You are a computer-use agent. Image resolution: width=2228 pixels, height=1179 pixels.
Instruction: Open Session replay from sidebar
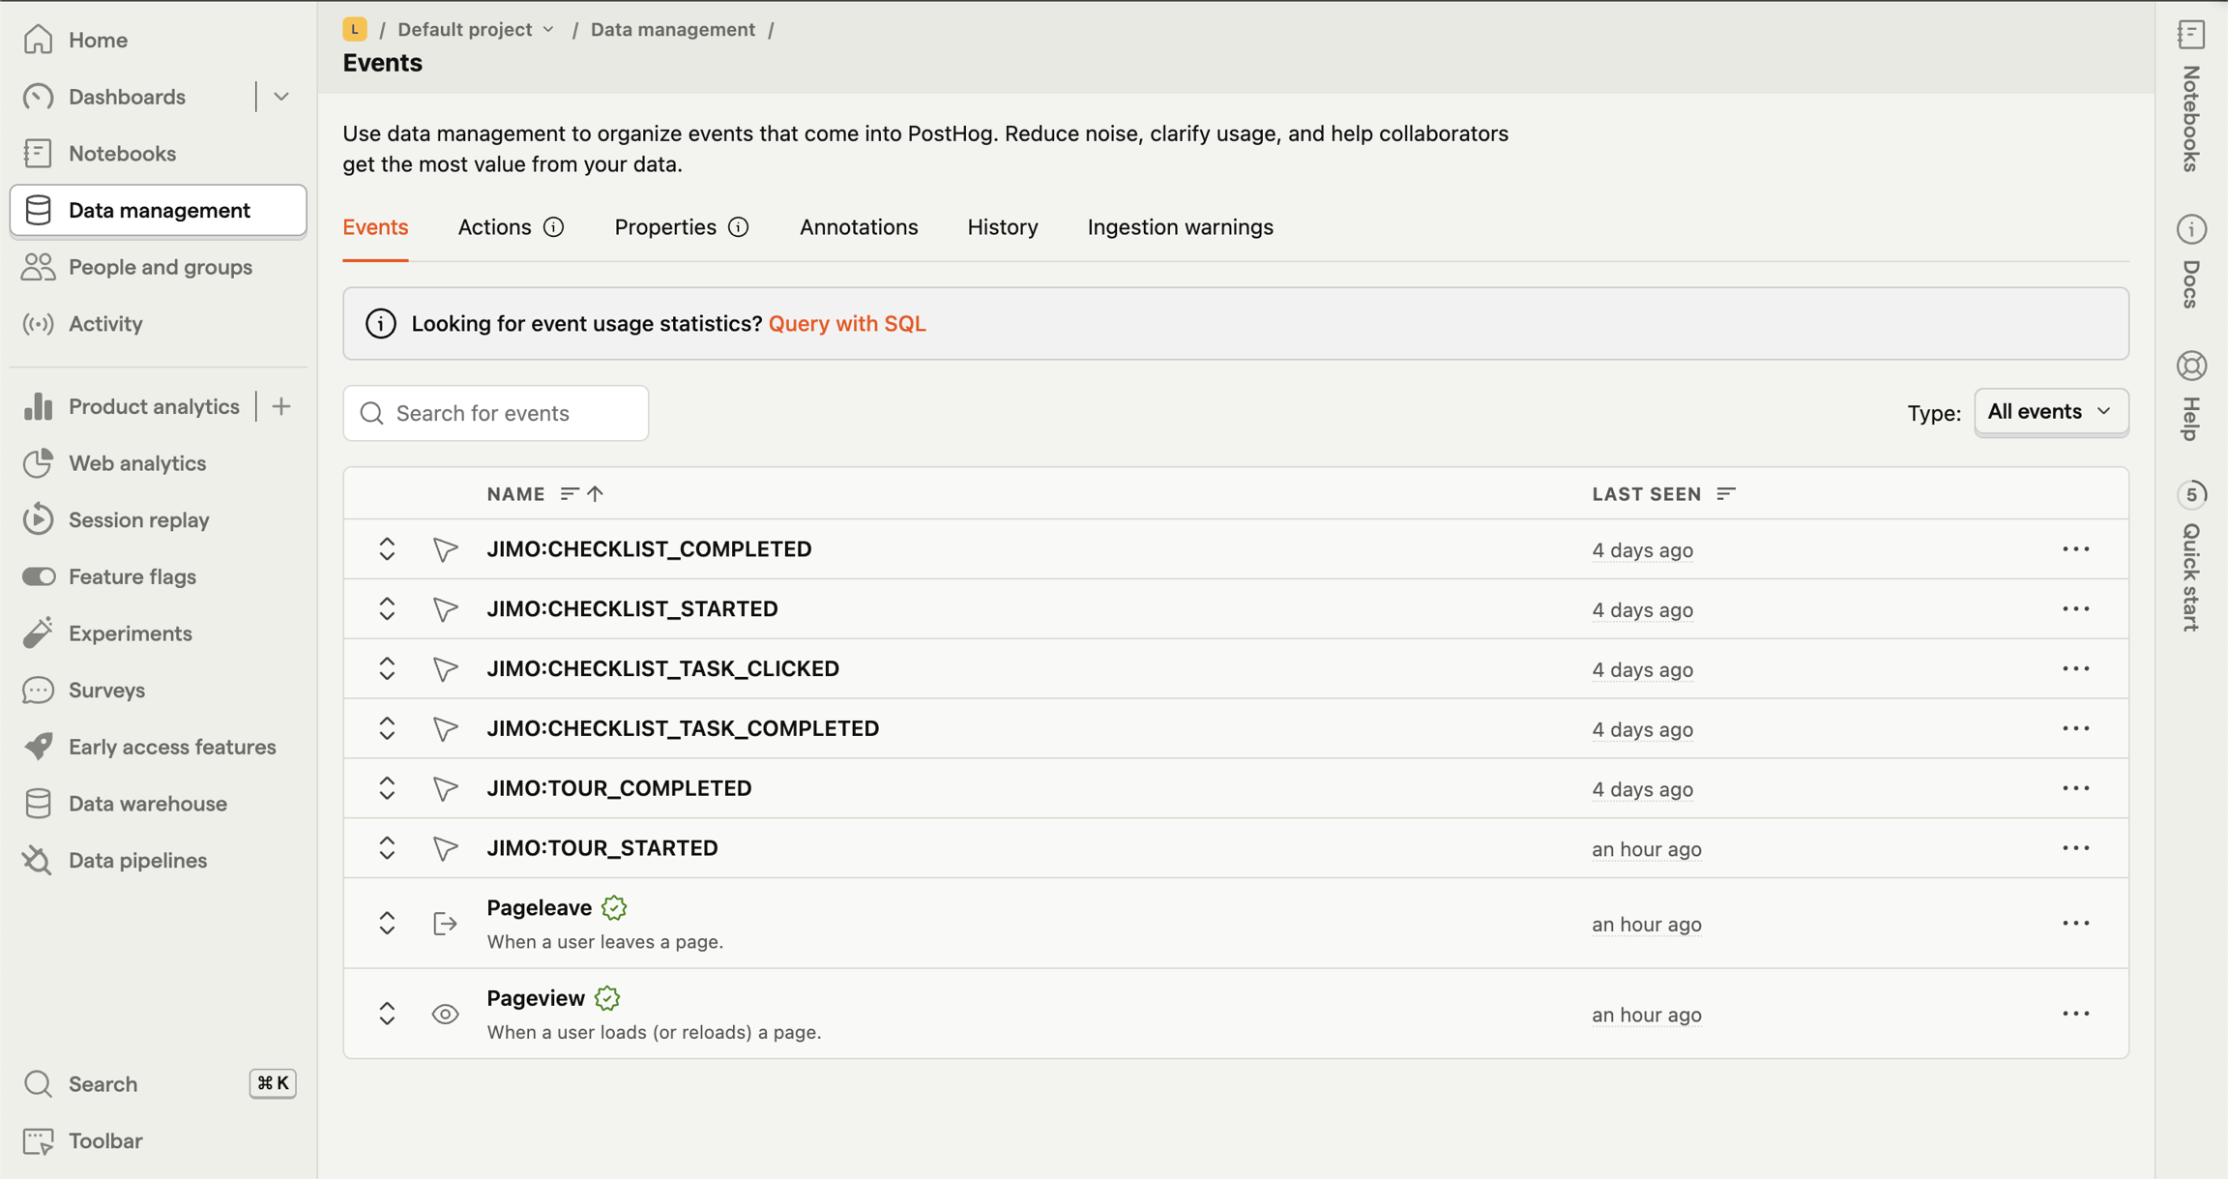point(138,520)
